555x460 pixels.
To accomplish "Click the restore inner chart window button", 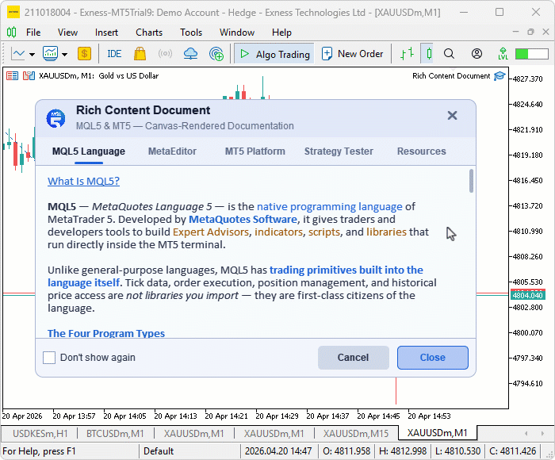I will [530, 32].
